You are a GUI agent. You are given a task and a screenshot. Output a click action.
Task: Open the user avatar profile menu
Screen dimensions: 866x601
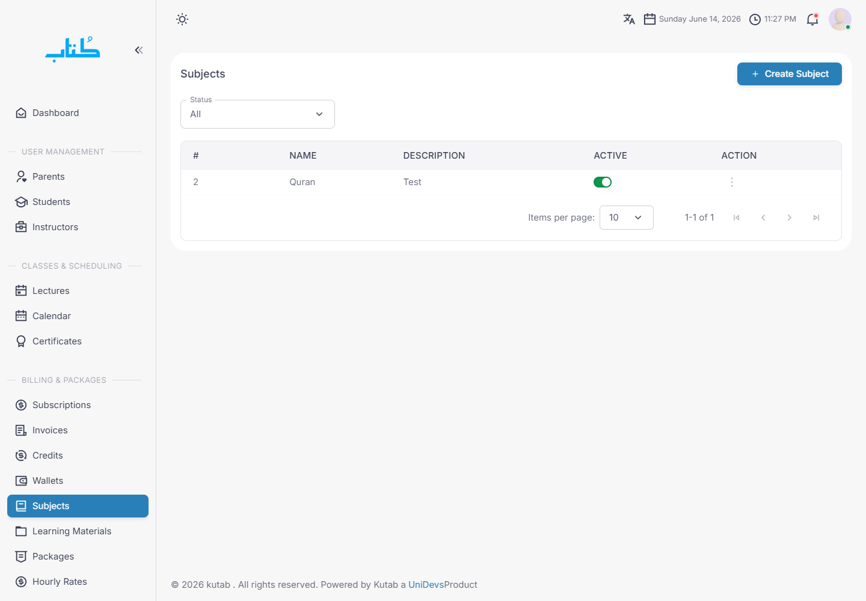(840, 19)
